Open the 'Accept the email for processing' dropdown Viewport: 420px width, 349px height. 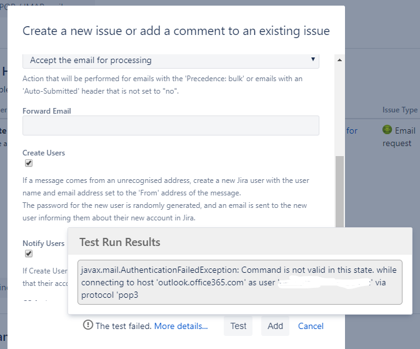click(171, 61)
